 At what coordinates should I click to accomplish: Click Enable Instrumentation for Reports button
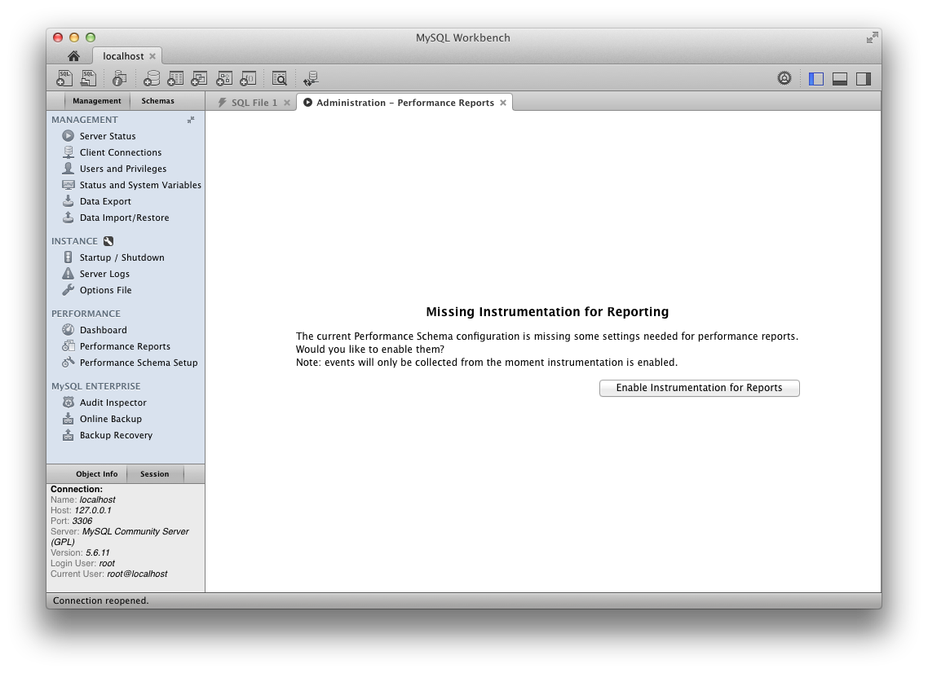point(699,388)
